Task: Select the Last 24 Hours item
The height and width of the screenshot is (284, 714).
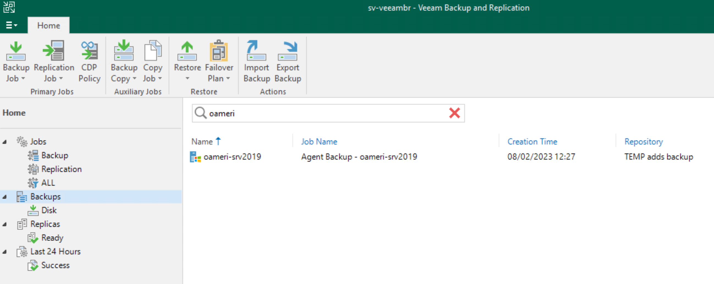Action: point(56,252)
